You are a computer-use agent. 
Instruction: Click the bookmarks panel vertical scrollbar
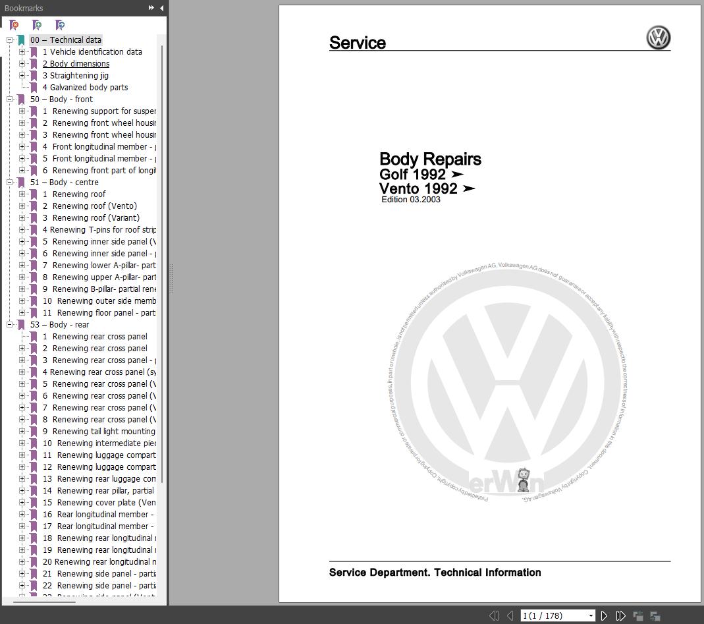[x=161, y=264]
